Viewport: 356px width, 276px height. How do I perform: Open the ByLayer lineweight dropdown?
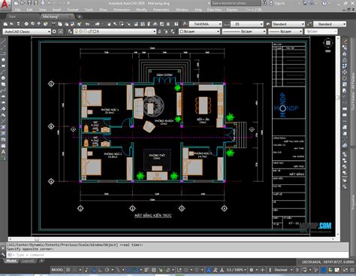pos(300,32)
